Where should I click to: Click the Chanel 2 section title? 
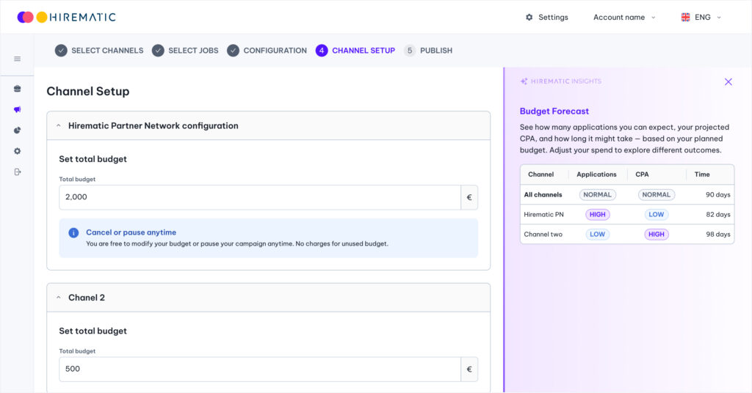coord(87,298)
